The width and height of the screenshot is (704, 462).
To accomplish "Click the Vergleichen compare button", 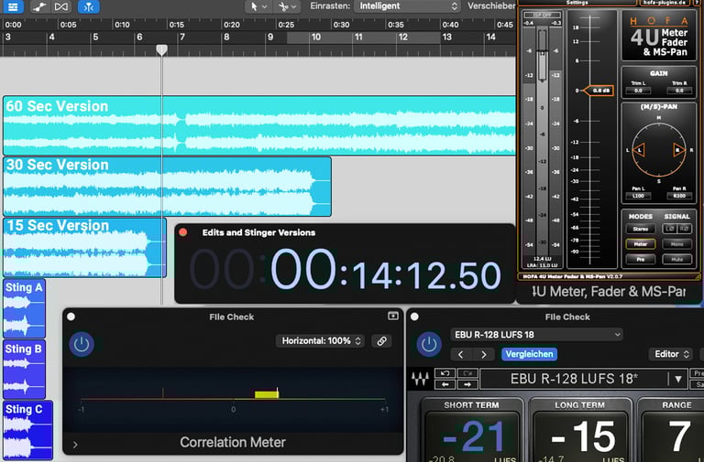I will (529, 354).
